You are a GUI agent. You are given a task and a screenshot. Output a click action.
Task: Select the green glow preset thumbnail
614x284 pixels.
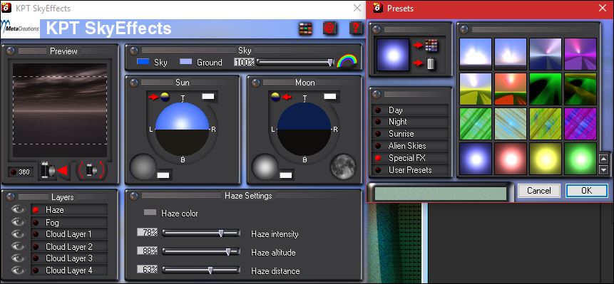click(x=580, y=159)
